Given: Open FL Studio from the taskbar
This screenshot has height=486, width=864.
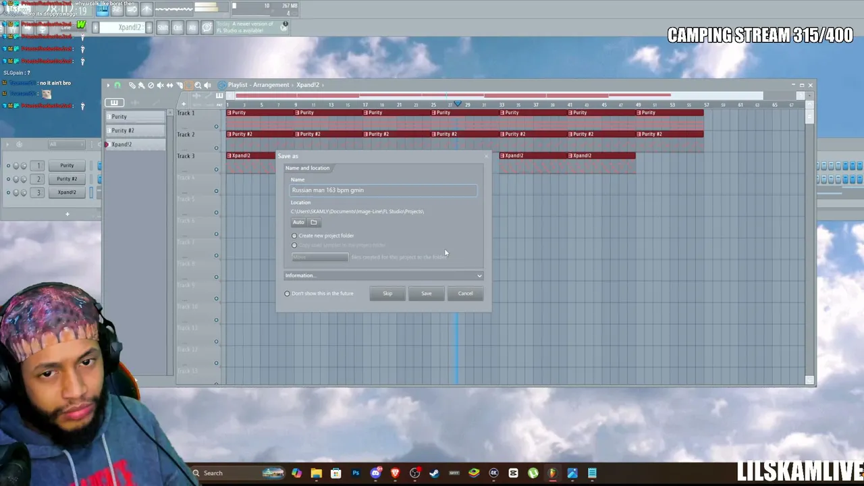Looking at the screenshot, I should [552, 473].
